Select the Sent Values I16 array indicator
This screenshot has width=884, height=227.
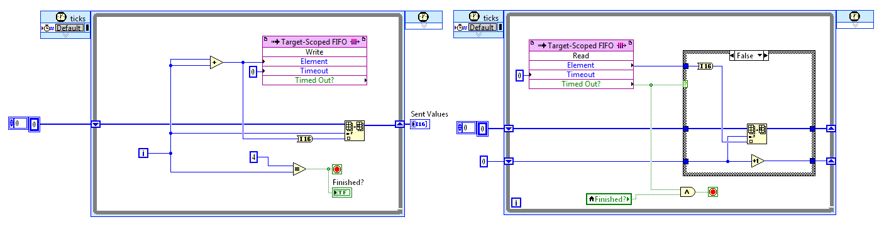[x=419, y=124]
